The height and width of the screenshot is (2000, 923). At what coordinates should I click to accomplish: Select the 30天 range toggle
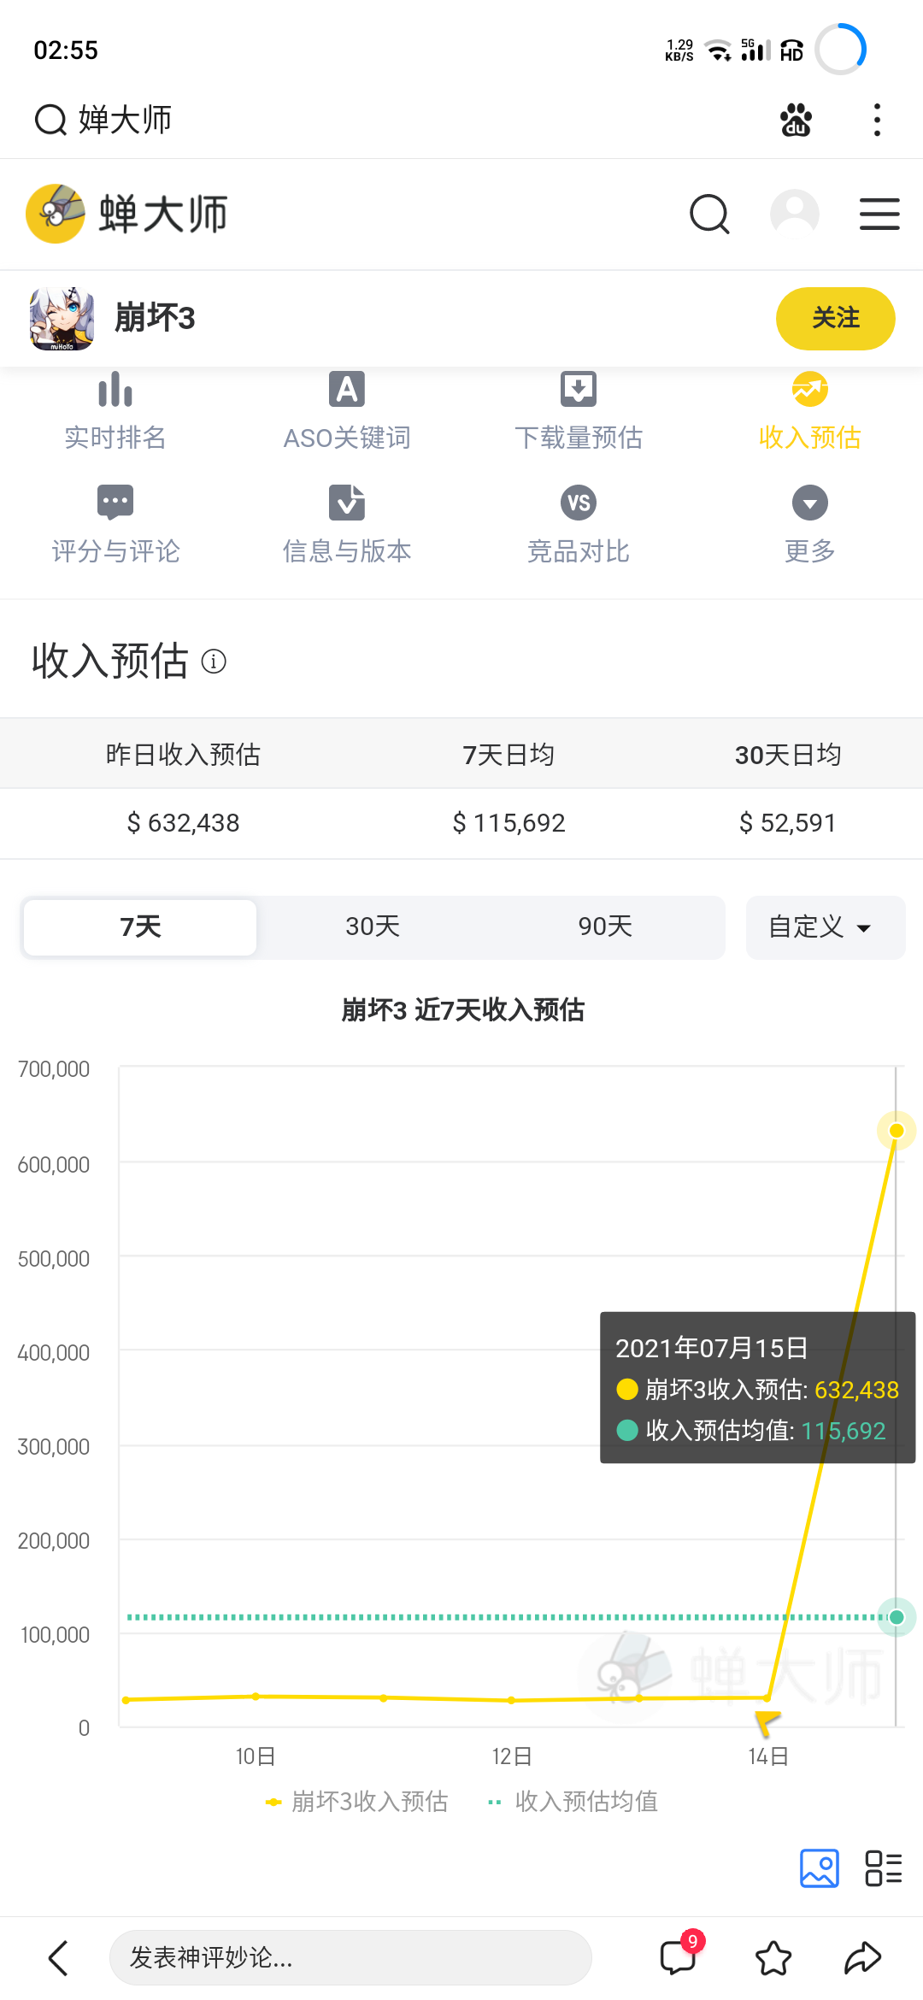(x=373, y=927)
